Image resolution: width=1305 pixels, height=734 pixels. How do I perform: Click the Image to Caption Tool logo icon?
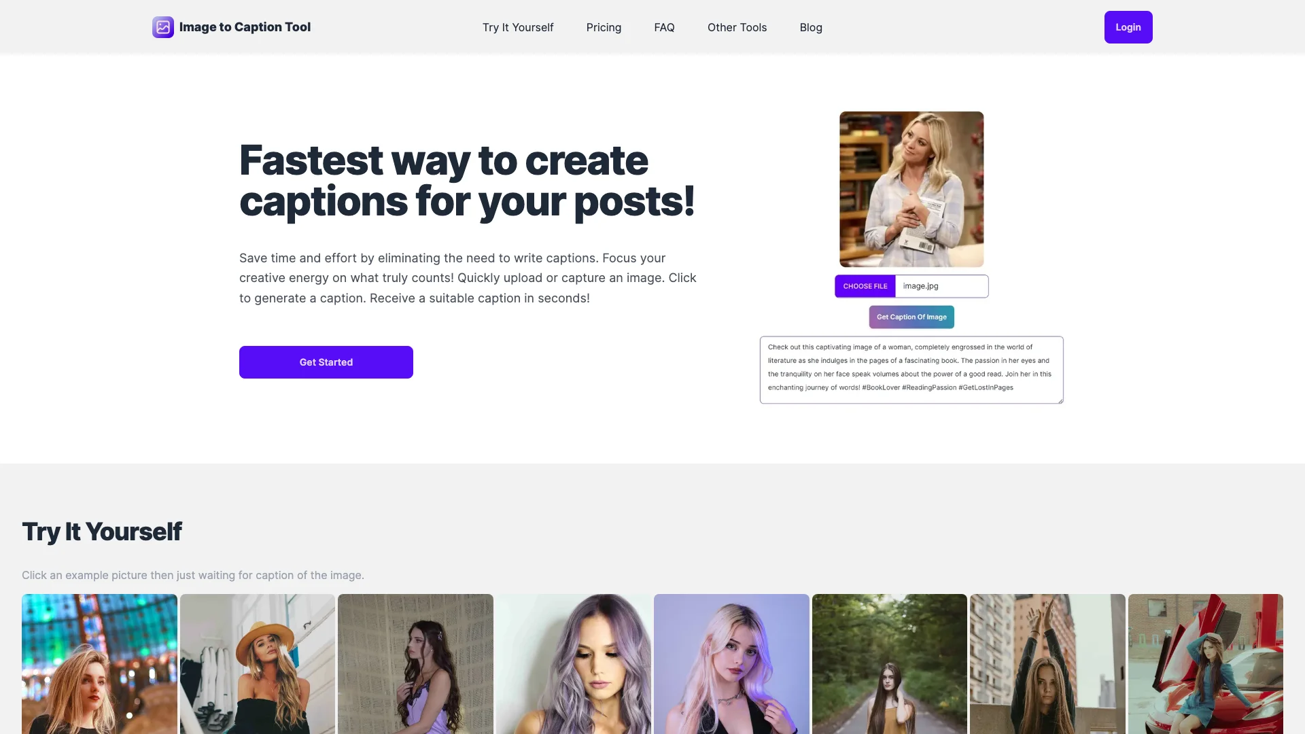(x=162, y=27)
